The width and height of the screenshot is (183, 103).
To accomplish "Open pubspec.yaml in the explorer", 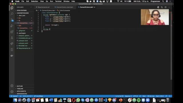I will click(23, 43).
